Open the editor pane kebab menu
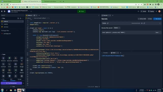Screen dimensions: 163x92 [99, 15]
